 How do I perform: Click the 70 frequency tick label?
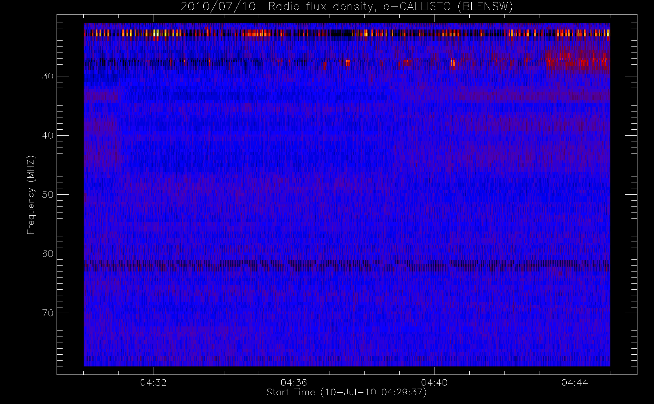[48, 313]
